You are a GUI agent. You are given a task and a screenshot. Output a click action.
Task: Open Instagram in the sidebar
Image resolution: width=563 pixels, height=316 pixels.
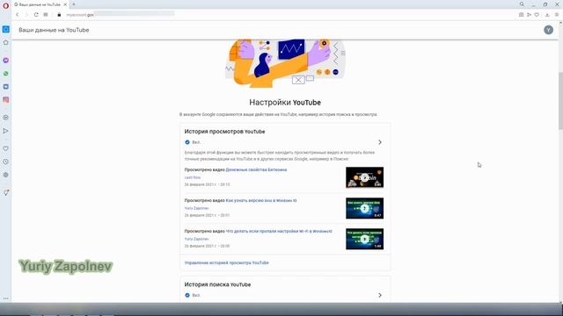(x=6, y=100)
